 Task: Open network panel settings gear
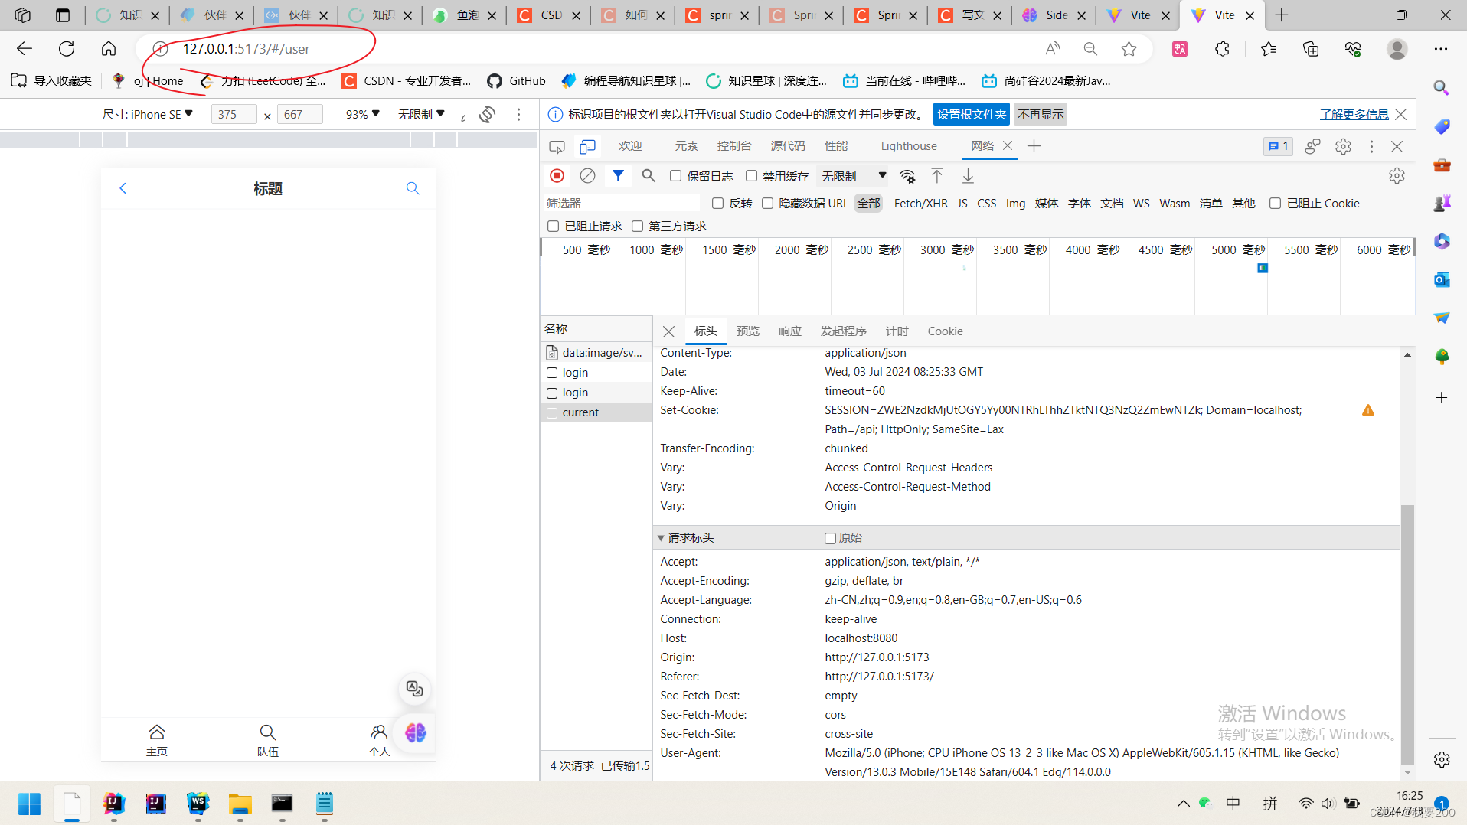1397,176
